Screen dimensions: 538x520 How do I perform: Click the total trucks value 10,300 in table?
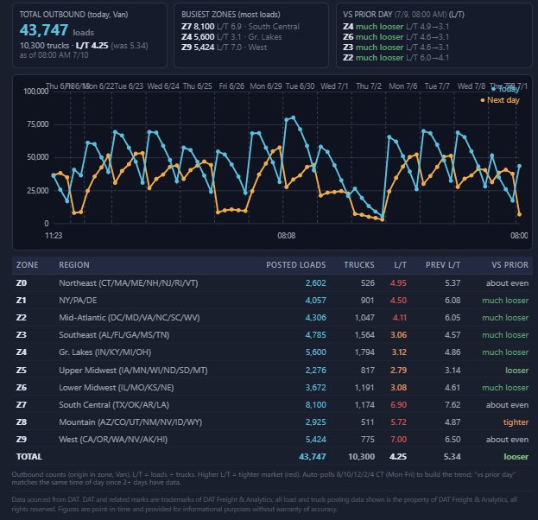tap(361, 457)
